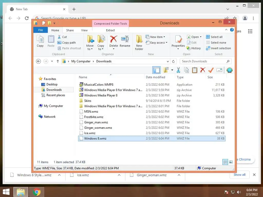Click the Cut scissors in the ribbon
Screen dimensions: 263x197
[x=59, y=37]
